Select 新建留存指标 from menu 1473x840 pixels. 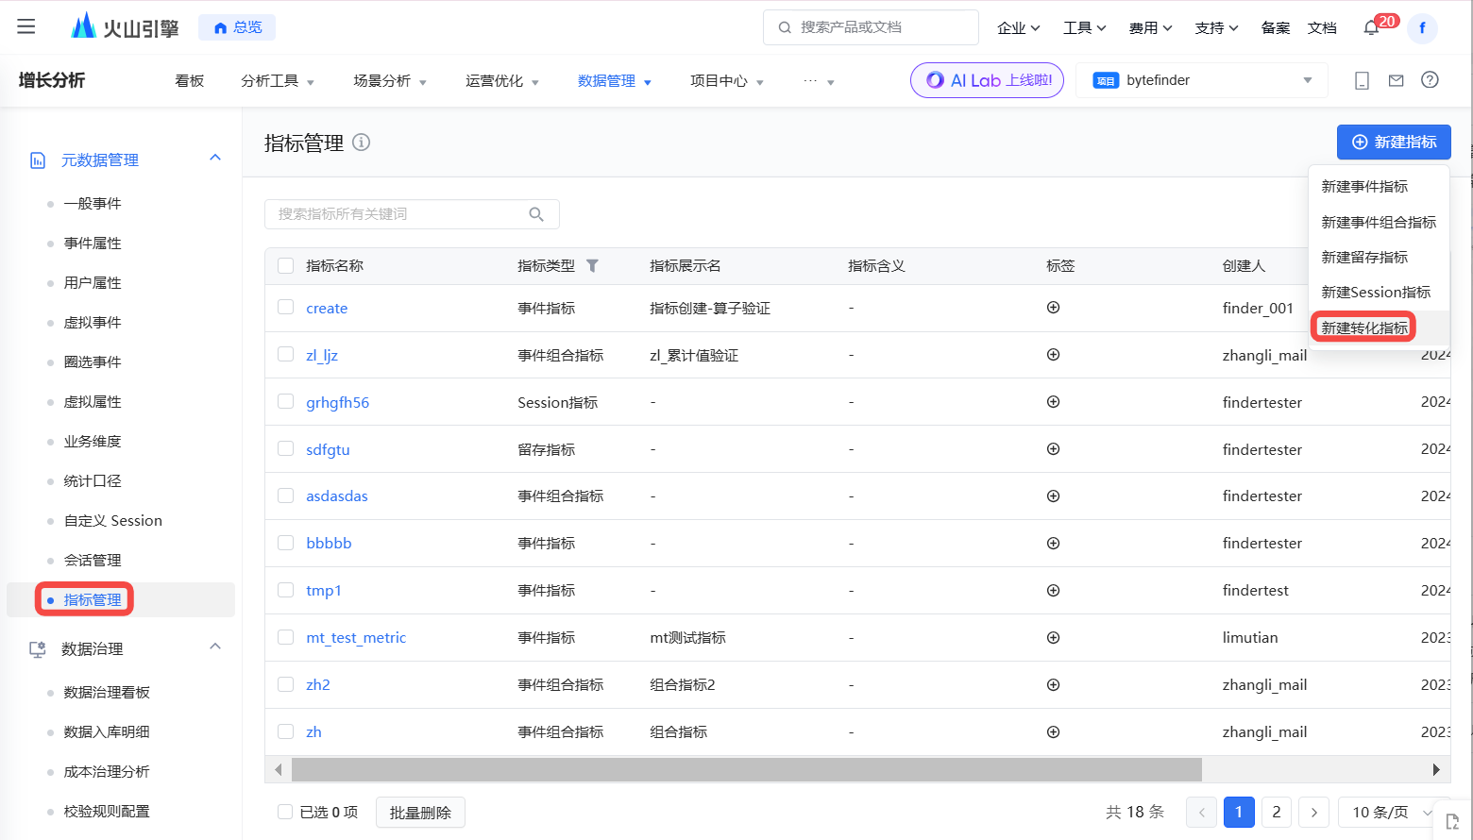point(1364,258)
